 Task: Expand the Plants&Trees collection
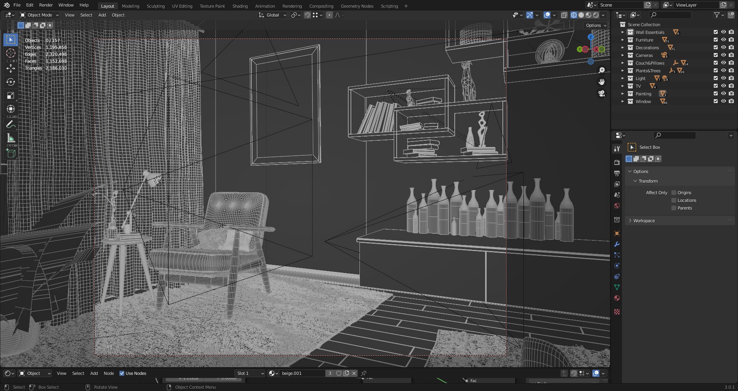tap(623, 71)
